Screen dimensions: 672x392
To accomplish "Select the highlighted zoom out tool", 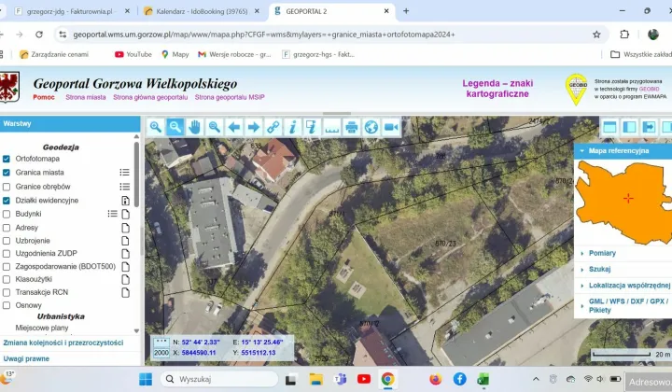I will coord(175,127).
